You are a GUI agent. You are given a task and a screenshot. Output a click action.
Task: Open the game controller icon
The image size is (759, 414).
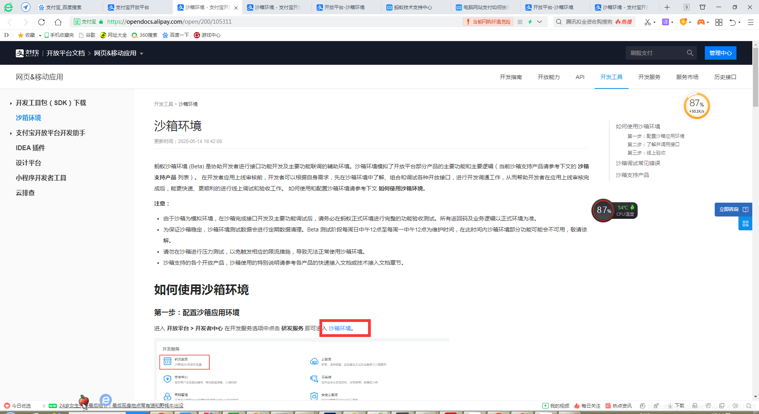[x=701, y=22]
